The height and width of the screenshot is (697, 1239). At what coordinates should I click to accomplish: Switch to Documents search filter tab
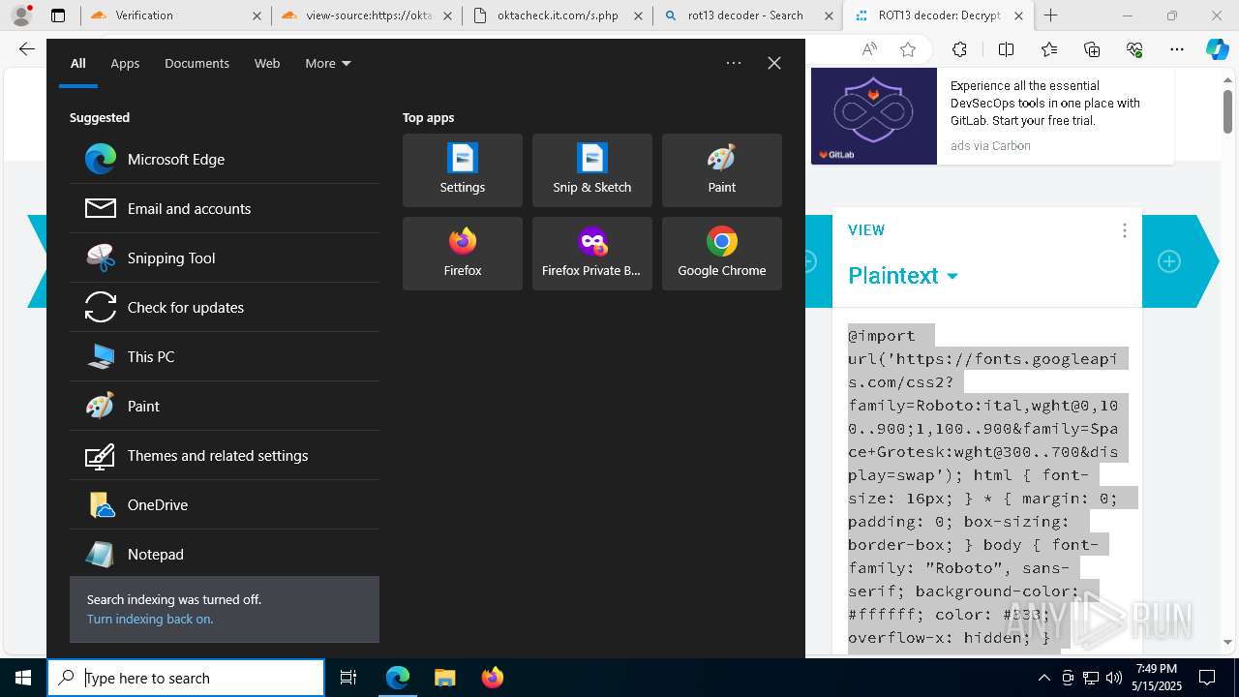[196, 63]
